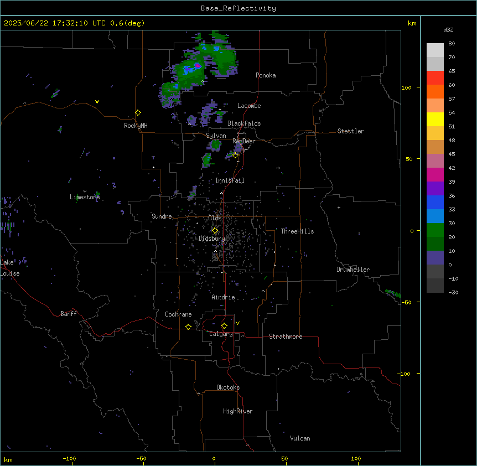Click the white plus marker northwest of Drumheller

click(x=339, y=208)
